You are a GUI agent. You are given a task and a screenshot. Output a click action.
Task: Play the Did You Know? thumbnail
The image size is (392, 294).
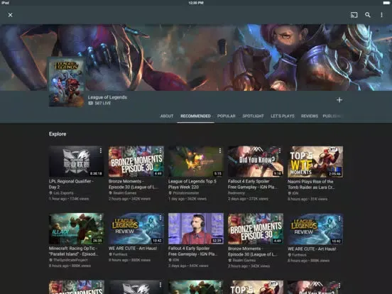[x=256, y=161]
